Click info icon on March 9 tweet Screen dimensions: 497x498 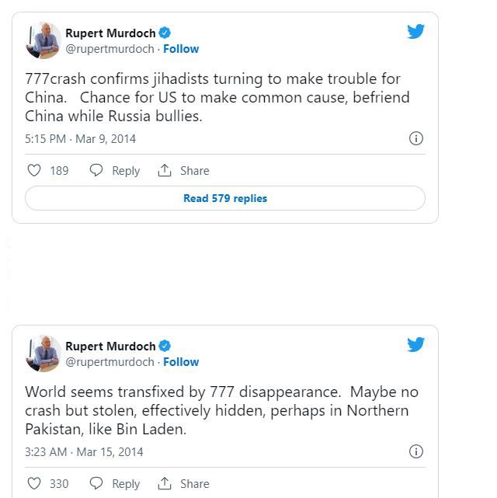[x=416, y=138]
